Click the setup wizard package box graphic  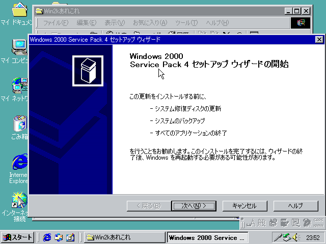point(88,71)
